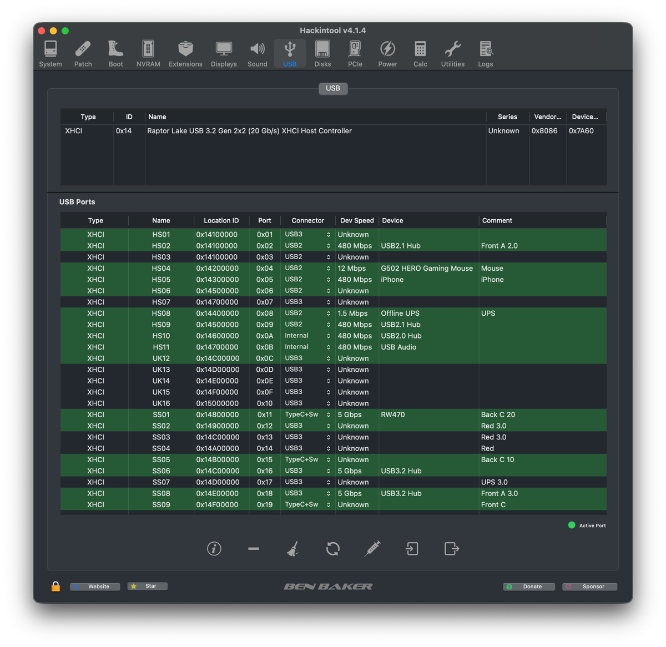Click the Back C 20 comment

click(498, 415)
